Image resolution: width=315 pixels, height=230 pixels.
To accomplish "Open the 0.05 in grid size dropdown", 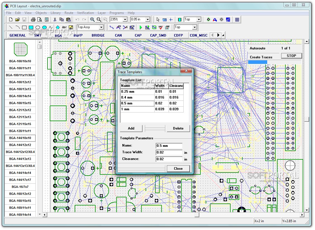I will click(148, 20).
